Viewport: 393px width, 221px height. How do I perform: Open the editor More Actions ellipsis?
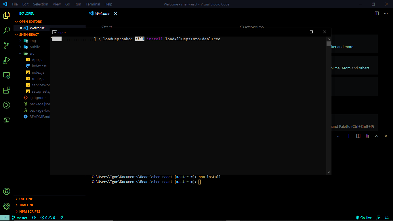coord(386,14)
